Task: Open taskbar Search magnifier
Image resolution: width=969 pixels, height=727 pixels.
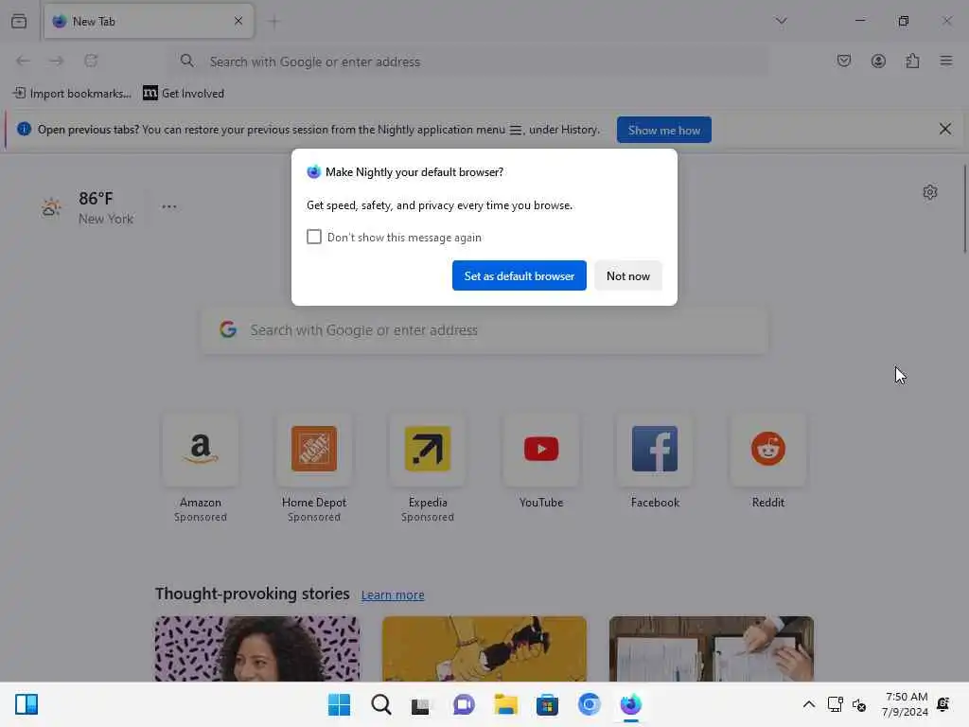Action: point(380,704)
